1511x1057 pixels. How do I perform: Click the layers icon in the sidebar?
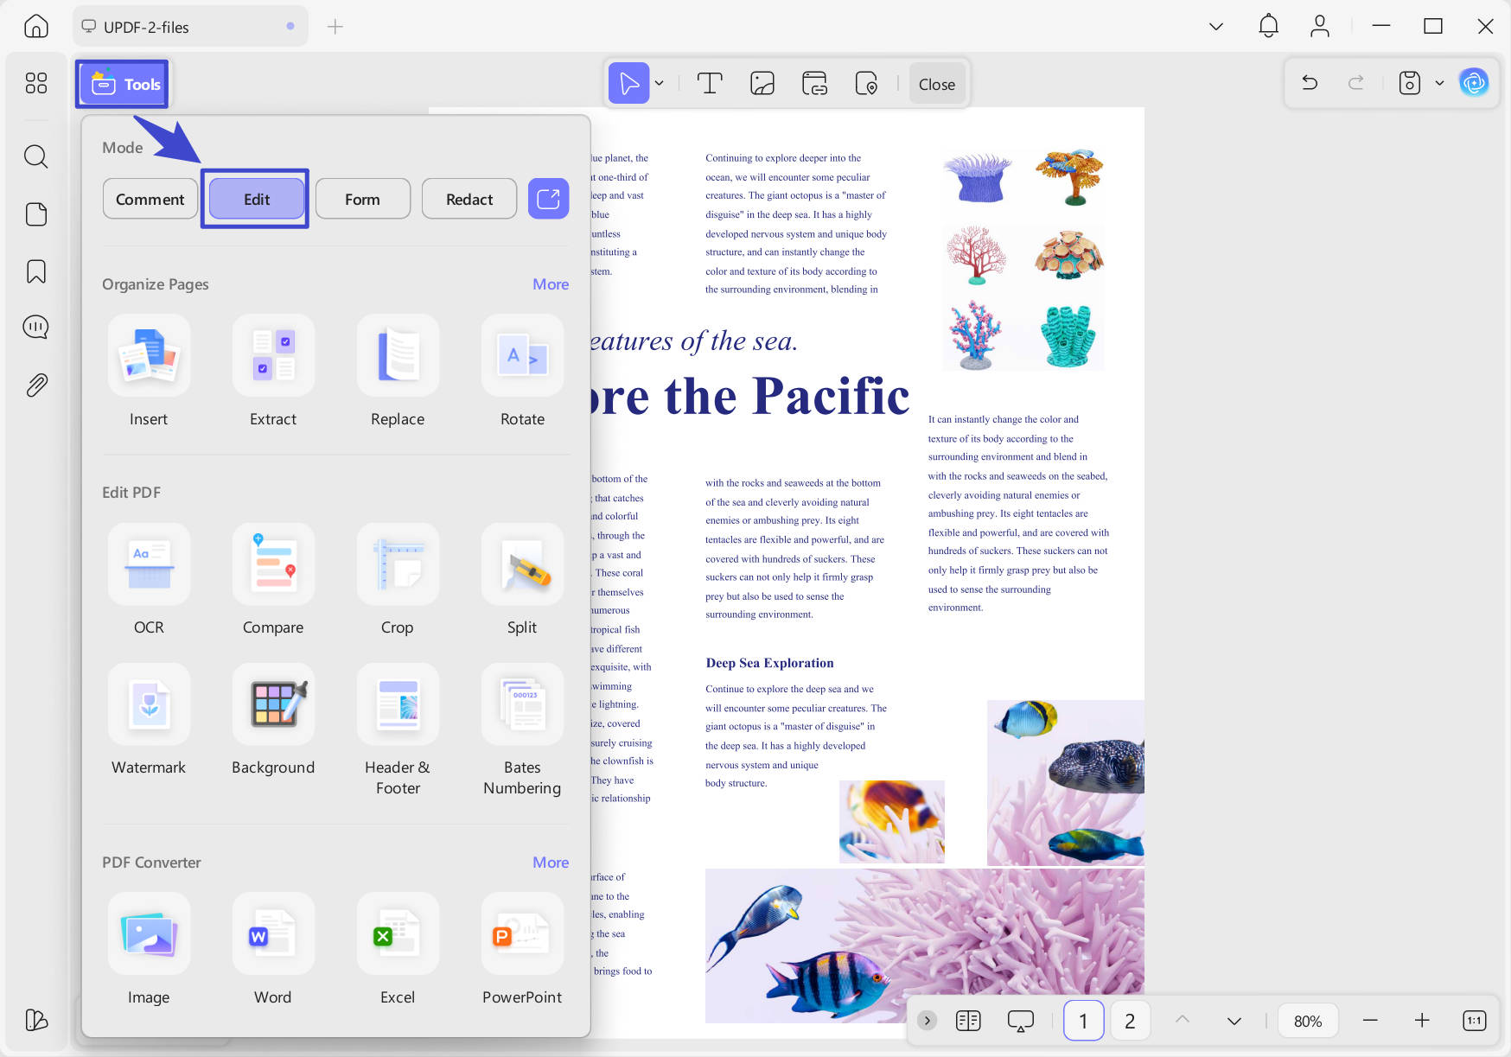click(35, 1020)
